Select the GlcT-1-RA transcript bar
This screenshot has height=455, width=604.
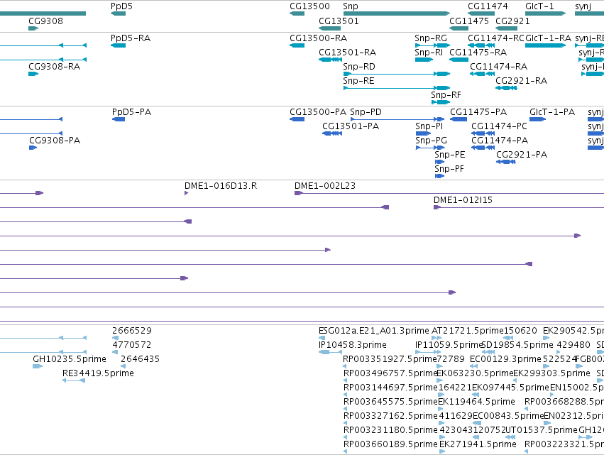tap(546, 45)
